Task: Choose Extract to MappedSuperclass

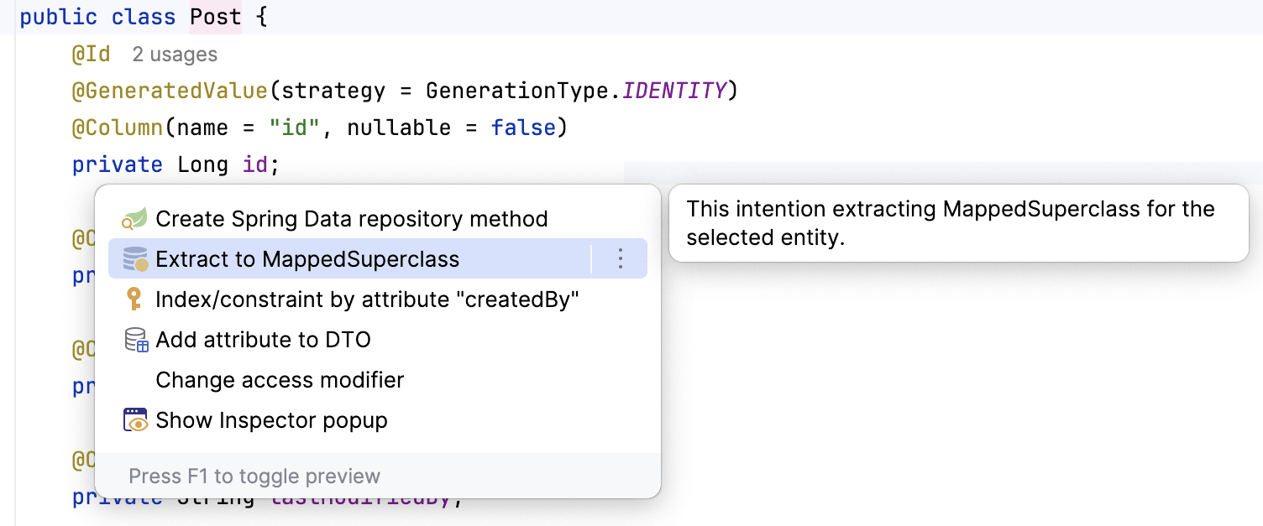Action: pos(307,259)
